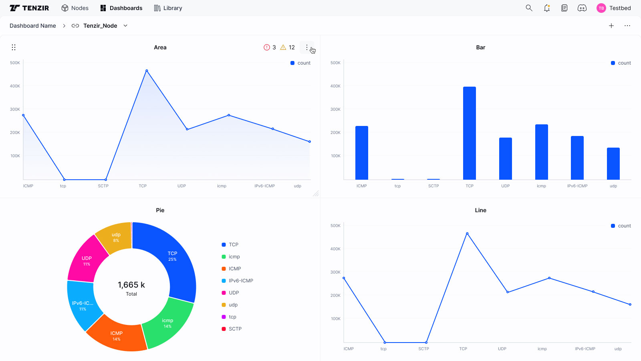Go to the Nodes tab

(75, 8)
